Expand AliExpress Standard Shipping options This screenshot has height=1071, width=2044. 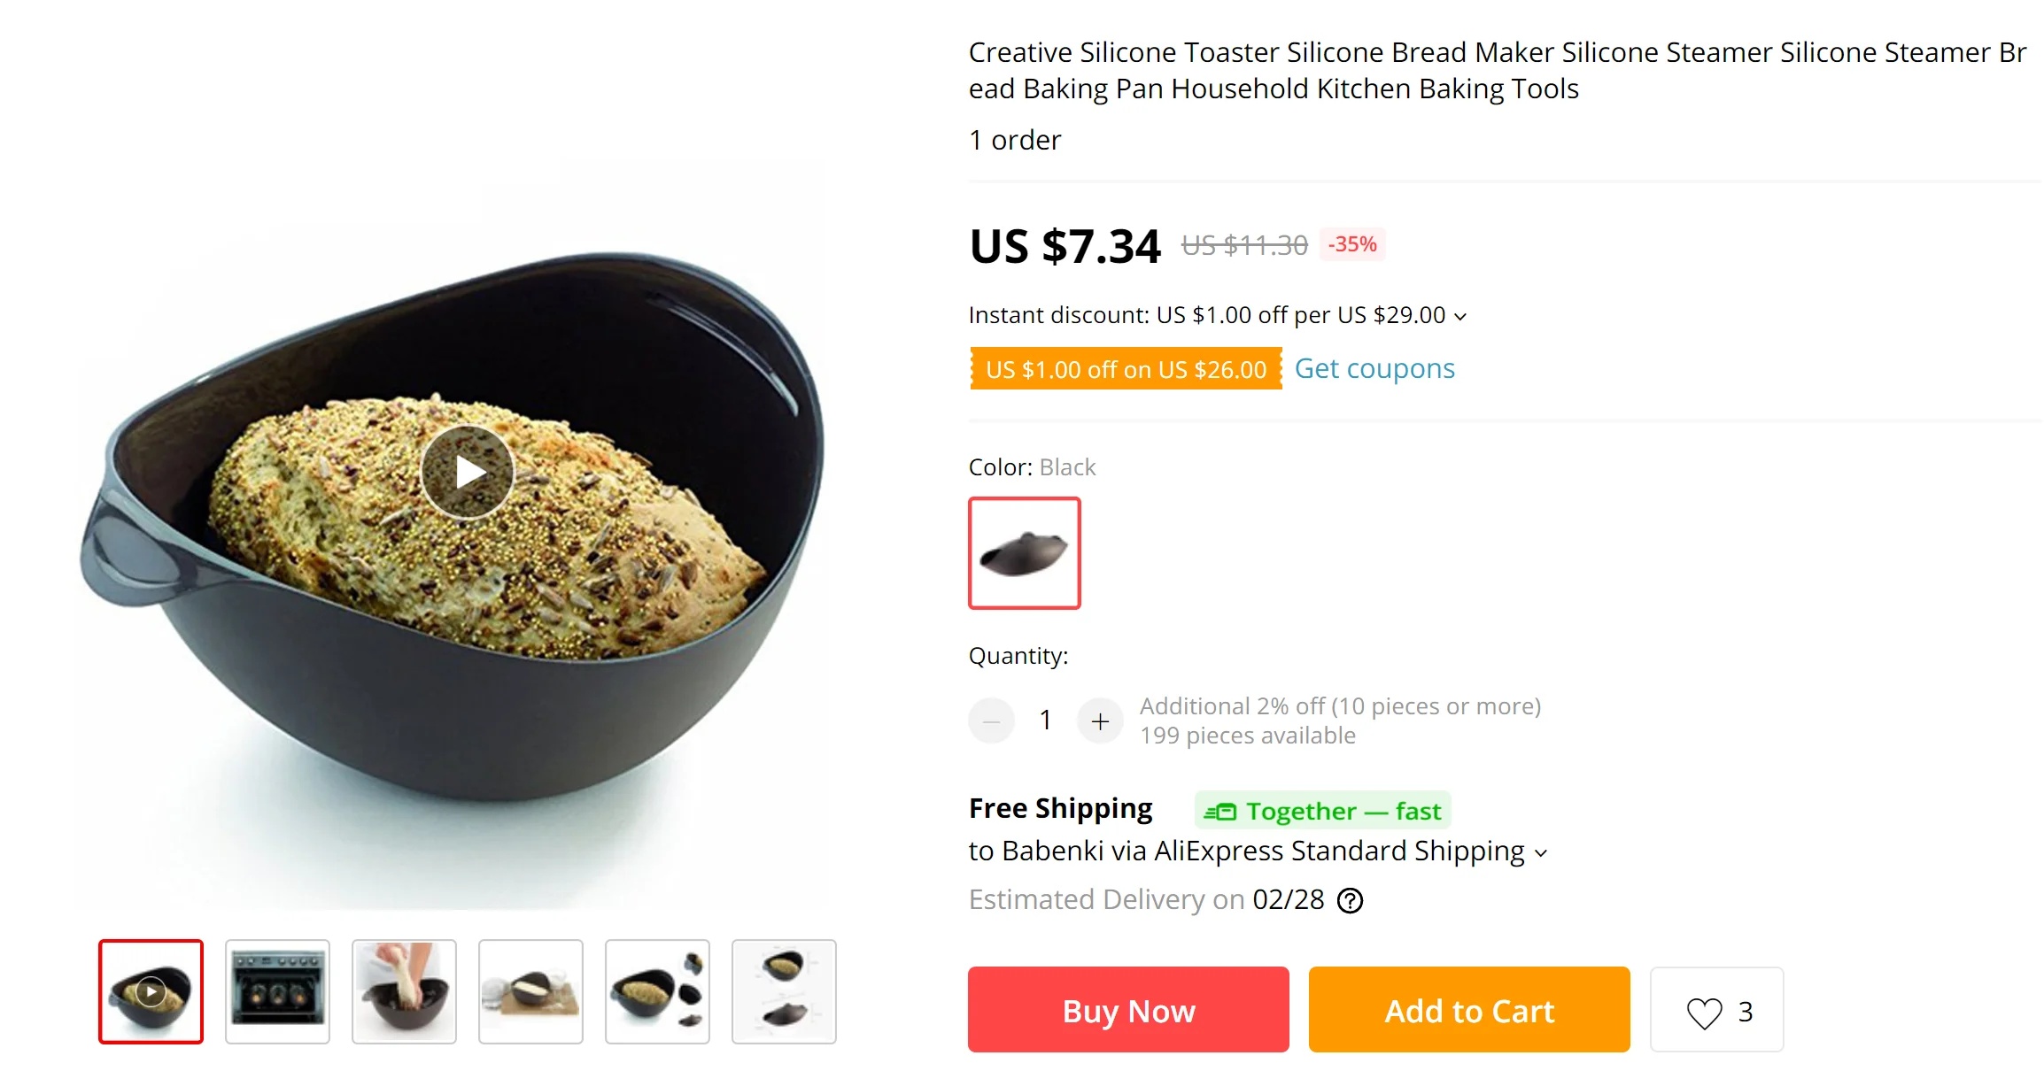click(x=1541, y=853)
